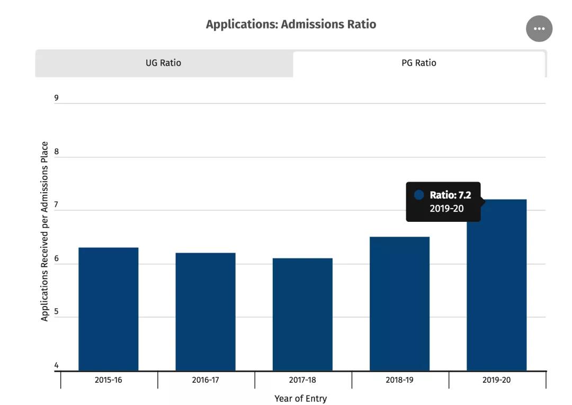Click the shortest bar for 2017-18

point(302,314)
